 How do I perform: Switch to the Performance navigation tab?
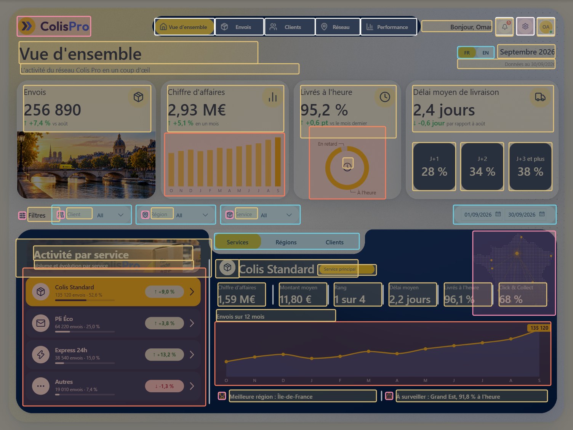pyautogui.click(x=389, y=27)
